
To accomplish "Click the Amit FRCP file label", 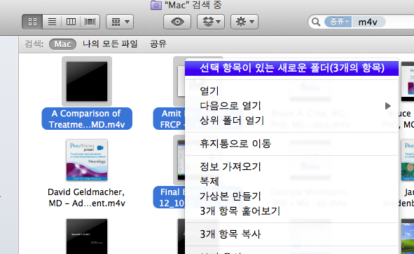I will [x=170, y=119].
